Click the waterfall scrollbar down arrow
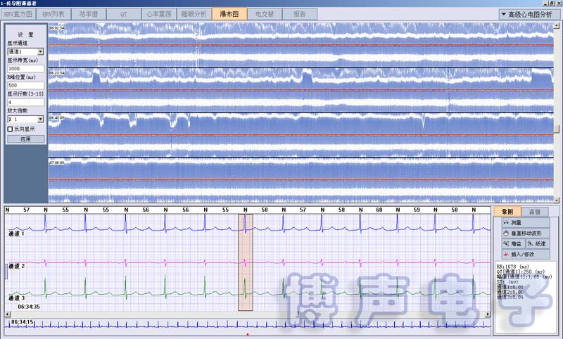Viewport: 563px width, 339px height. (x=557, y=200)
